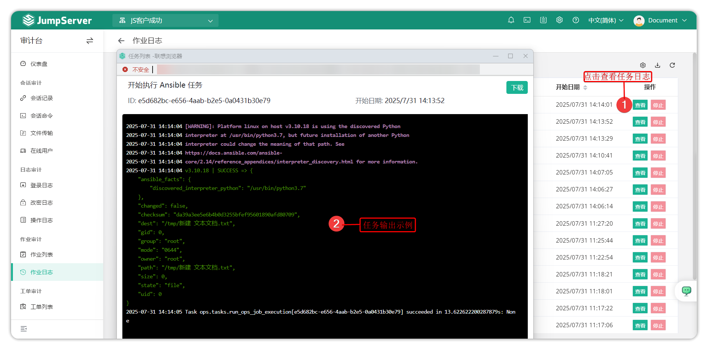Viewport: 708px width, 346px height.
Task: Click the JumpServer logo
Action: 57,20
